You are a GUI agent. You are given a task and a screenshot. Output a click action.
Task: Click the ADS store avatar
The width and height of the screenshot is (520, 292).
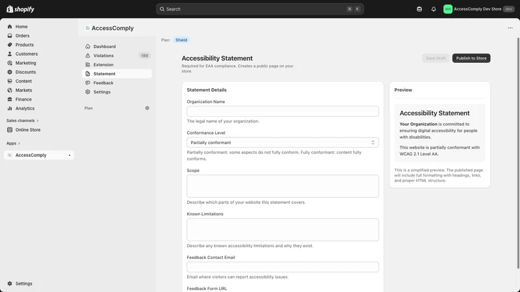[448, 9]
